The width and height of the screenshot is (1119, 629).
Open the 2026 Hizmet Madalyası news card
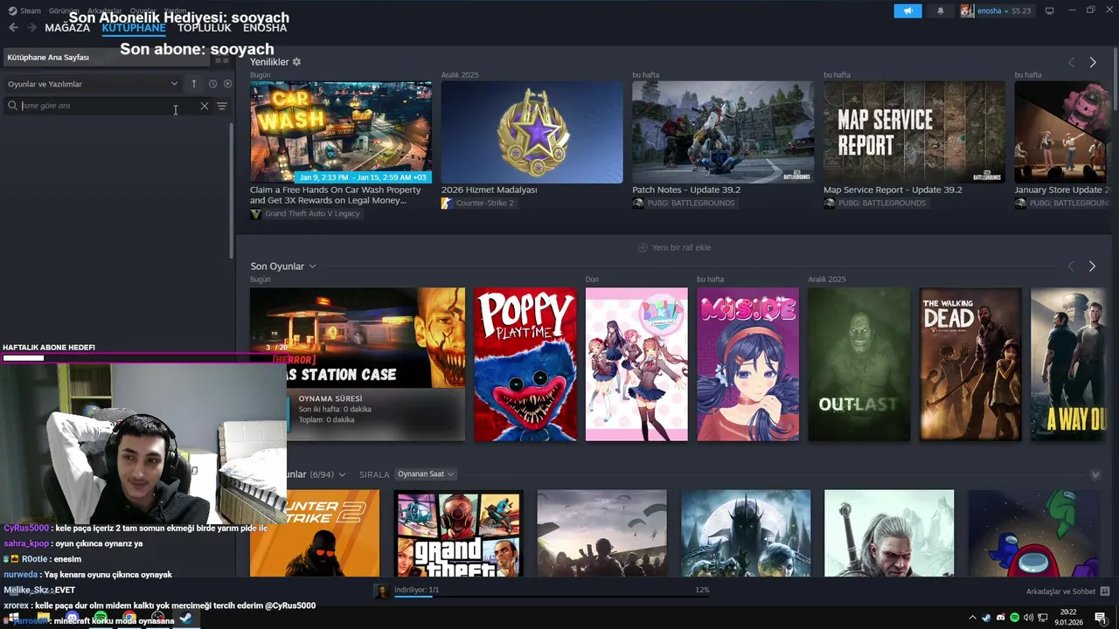click(532, 132)
